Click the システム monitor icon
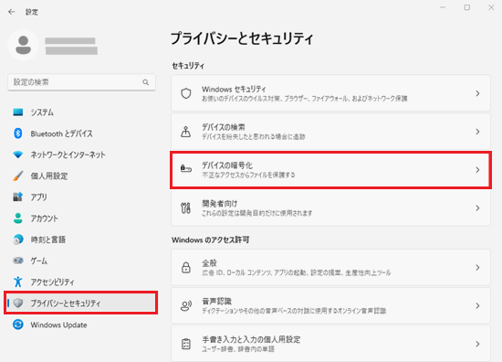This screenshot has width=502, height=362. [18, 112]
